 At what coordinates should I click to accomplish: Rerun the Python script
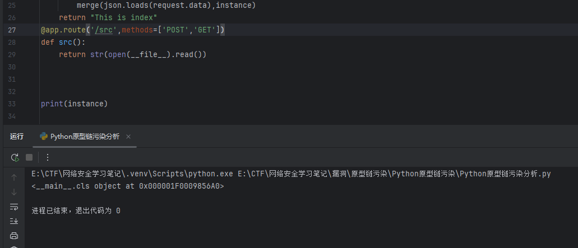15,157
